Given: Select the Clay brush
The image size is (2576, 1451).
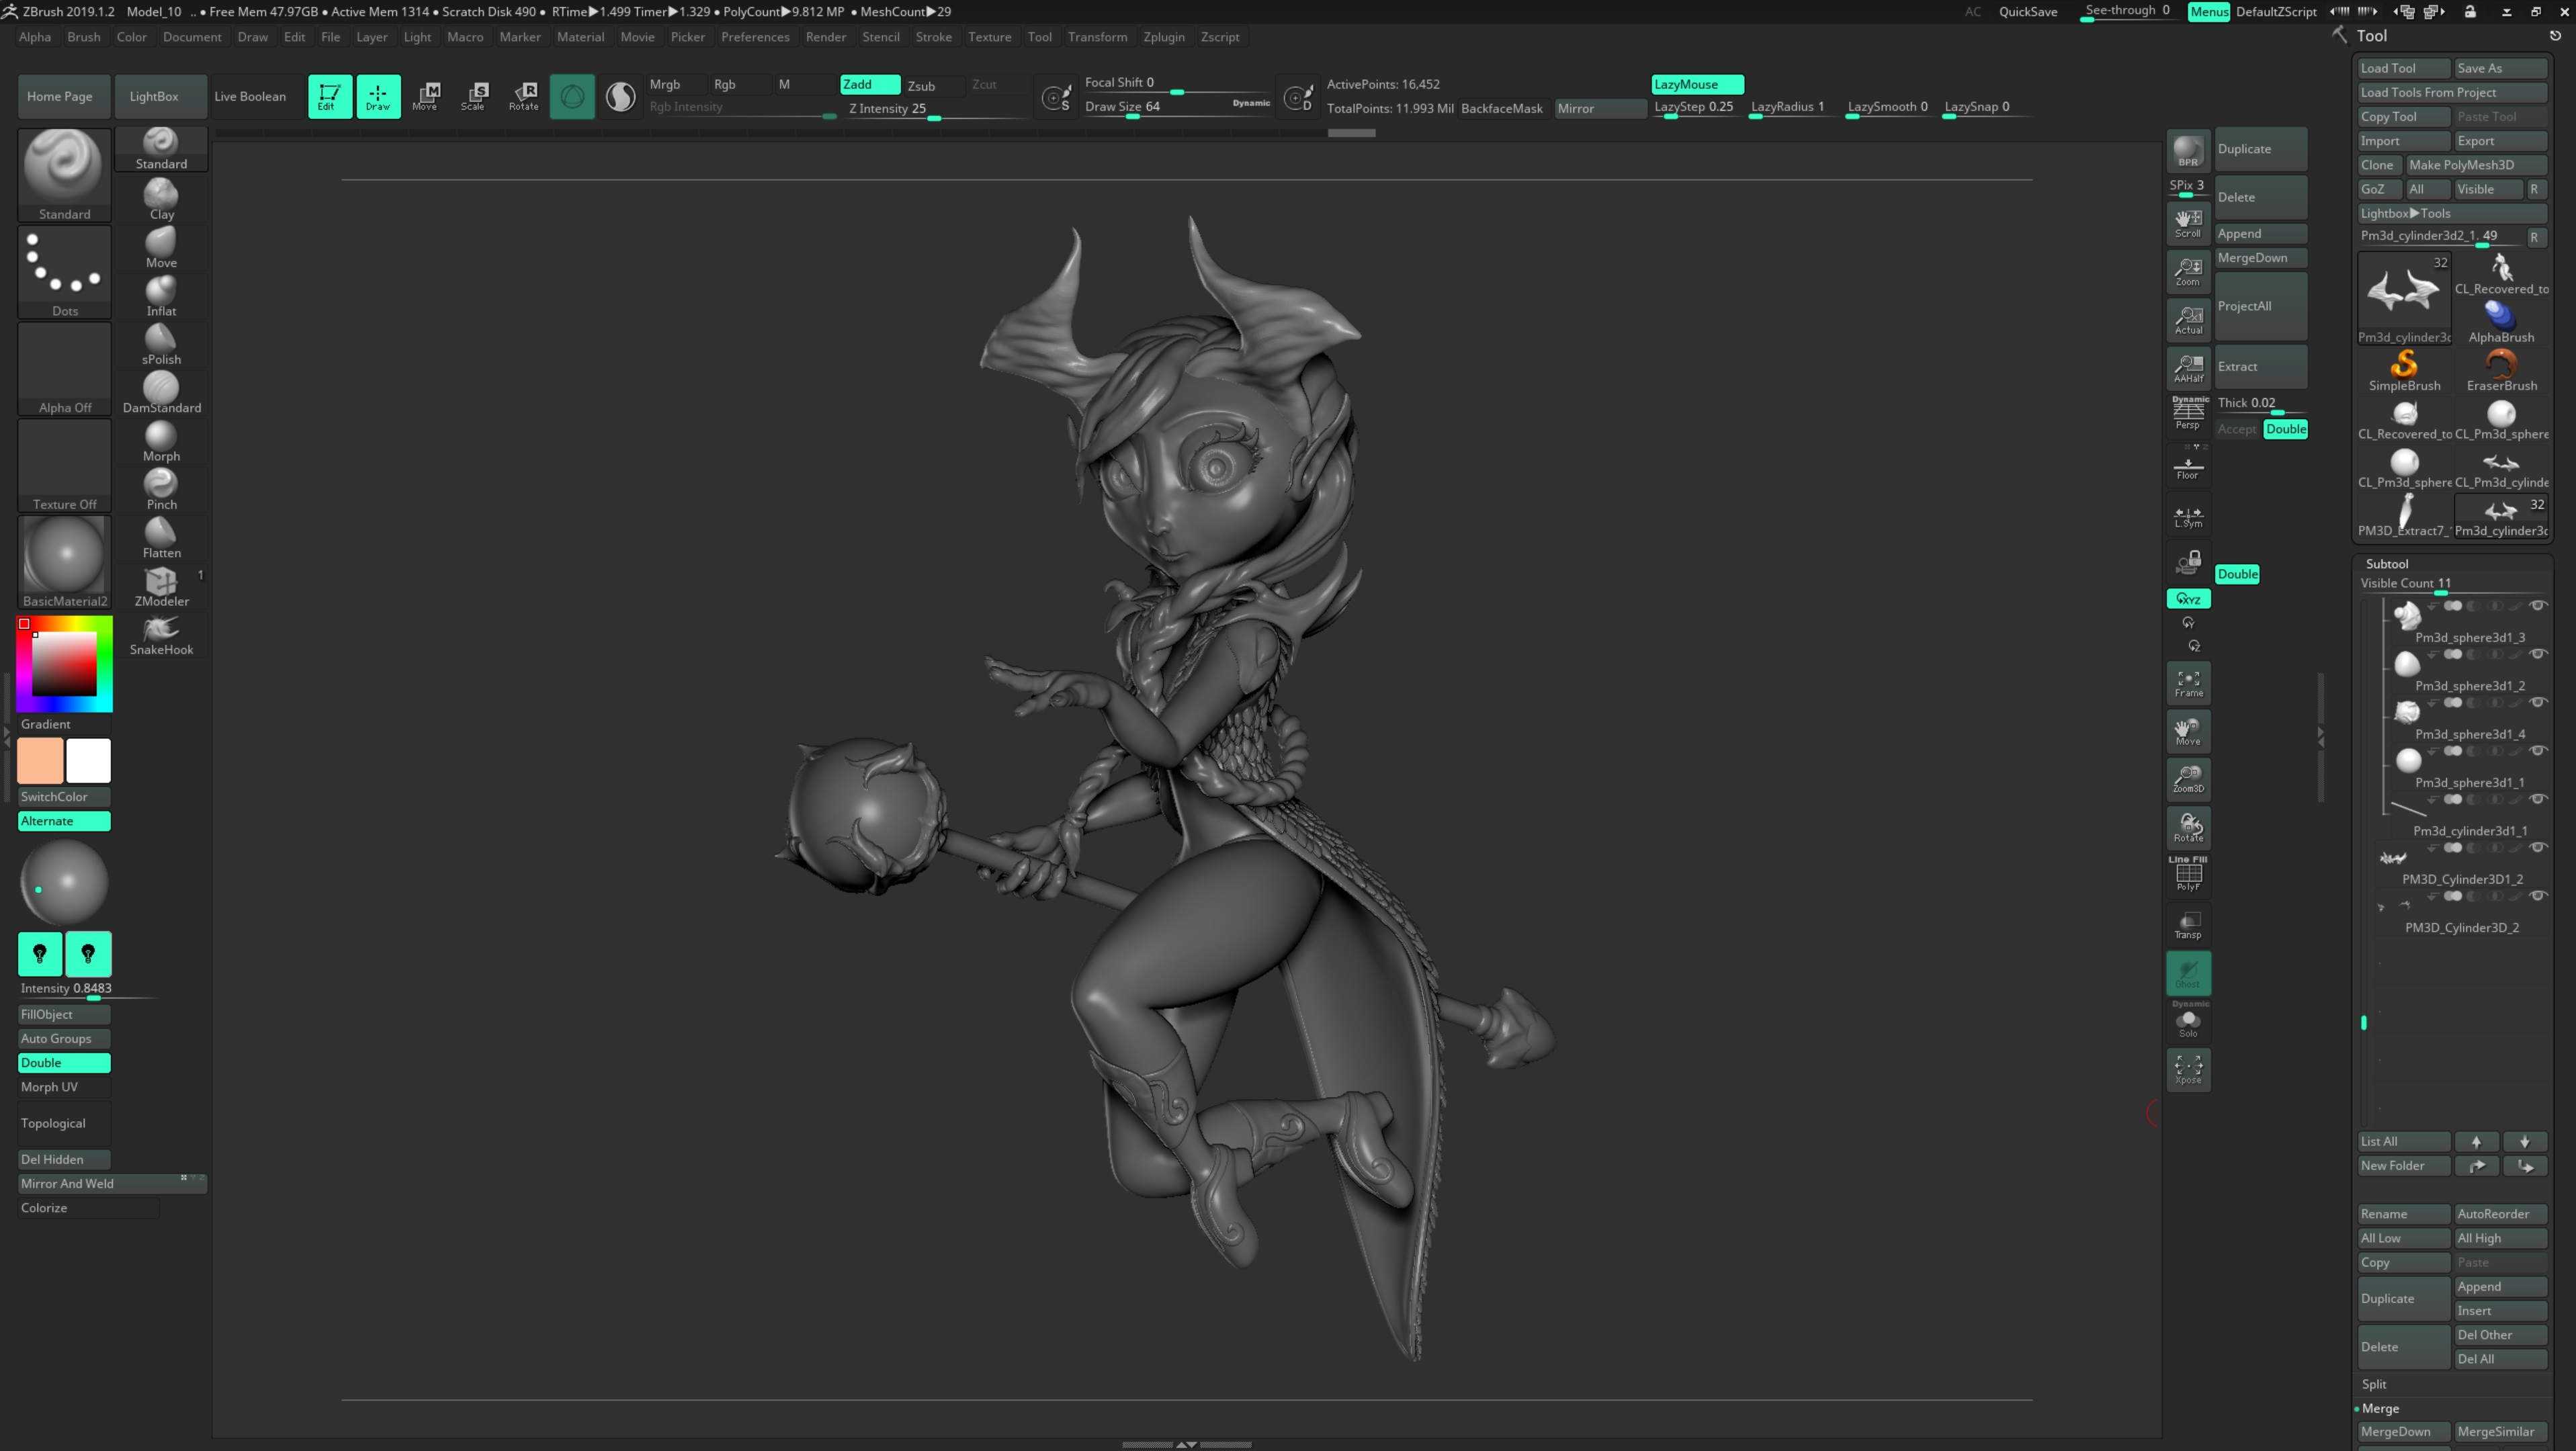Looking at the screenshot, I should (161, 199).
